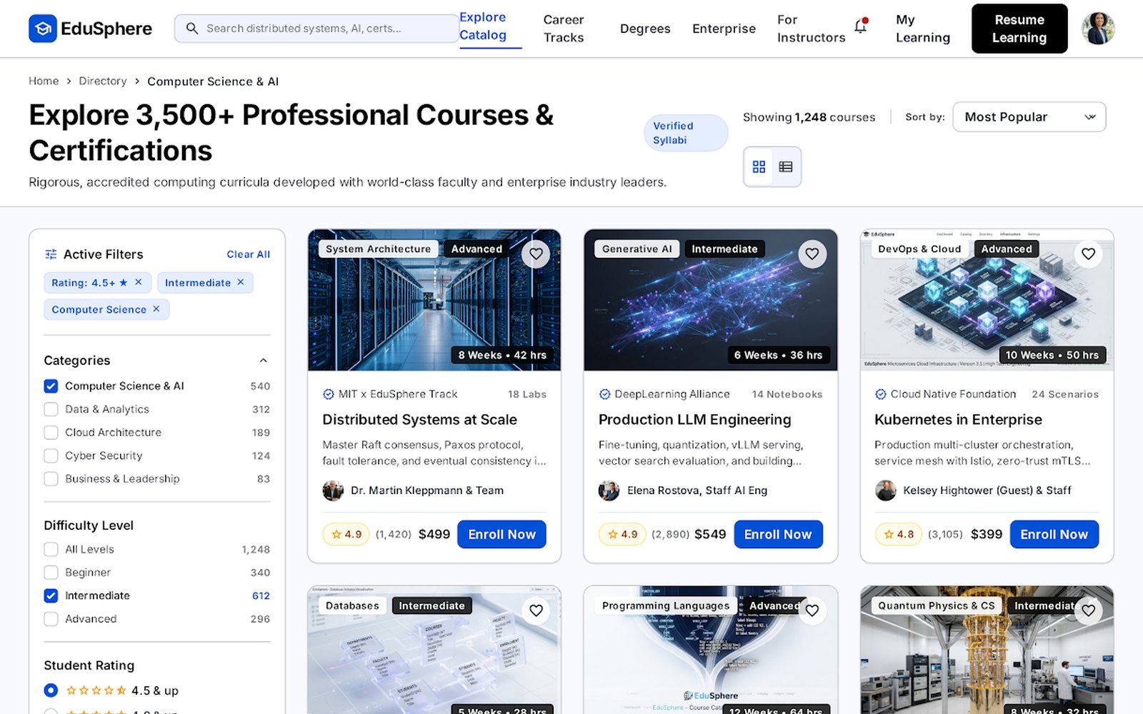
Task: Click the course search field
Action: [x=316, y=29]
